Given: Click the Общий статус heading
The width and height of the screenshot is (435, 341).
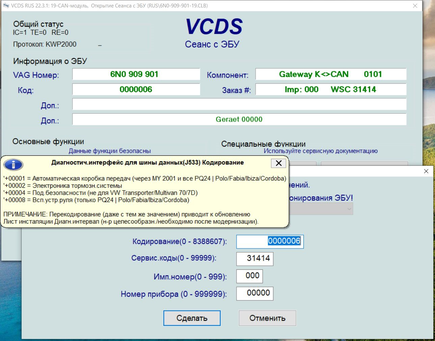Looking at the screenshot, I should pyautogui.click(x=38, y=24).
